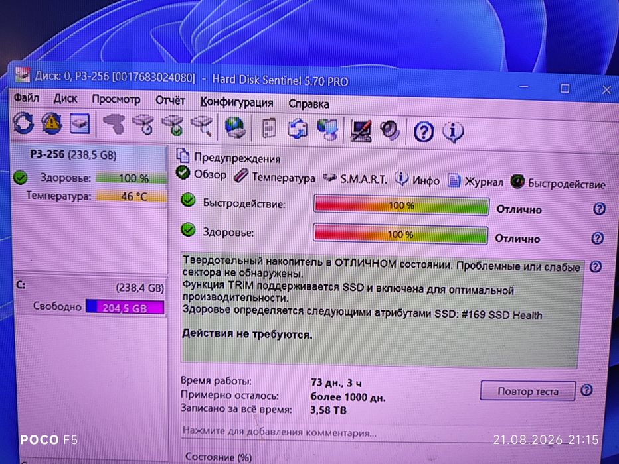Click the free space 204,5 GB bar
Image resolution: width=619 pixels, height=464 pixels.
tap(125, 307)
